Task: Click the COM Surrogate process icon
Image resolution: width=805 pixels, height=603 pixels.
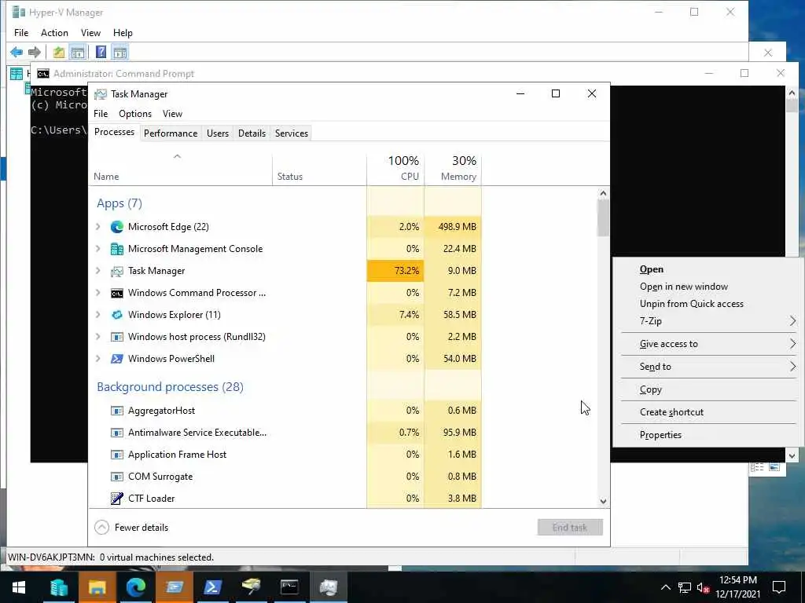Action: point(117,477)
